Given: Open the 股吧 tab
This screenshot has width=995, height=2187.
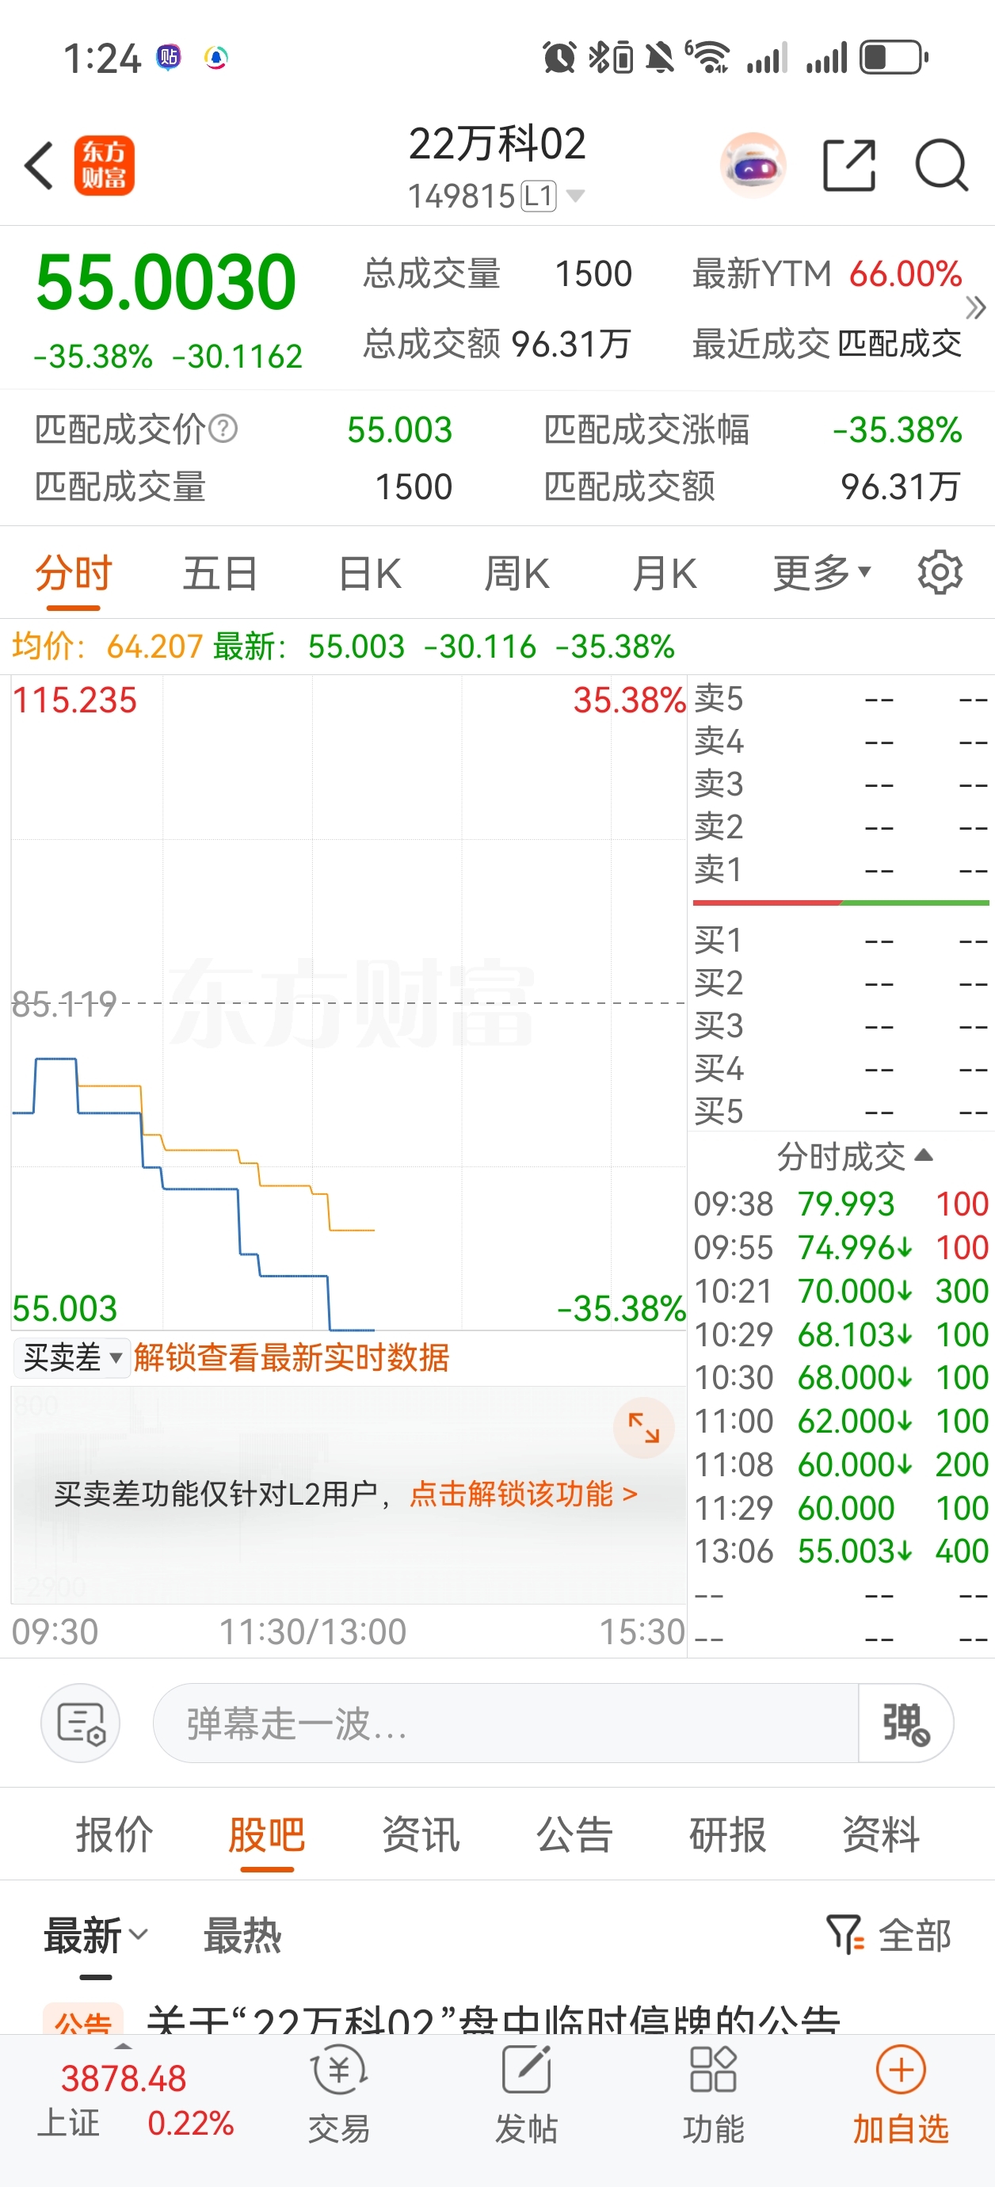Looking at the screenshot, I should (267, 1834).
